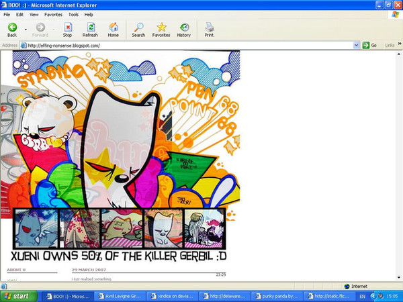Image resolution: width=403 pixels, height=302 pixels.
Task: Click the Windows flag logo throbber
Action: tap(396, 15)
